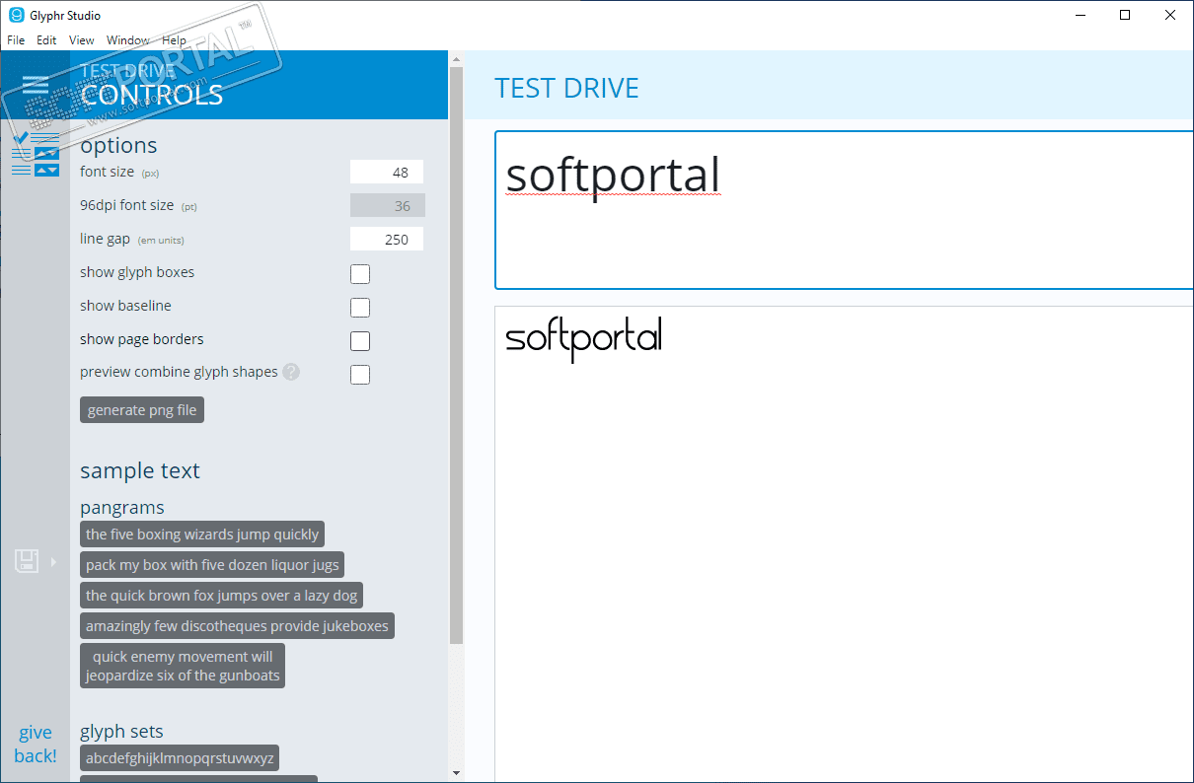Click the line gap em units field
This screenshot has width=1194, height=783.
click(387, 239)
